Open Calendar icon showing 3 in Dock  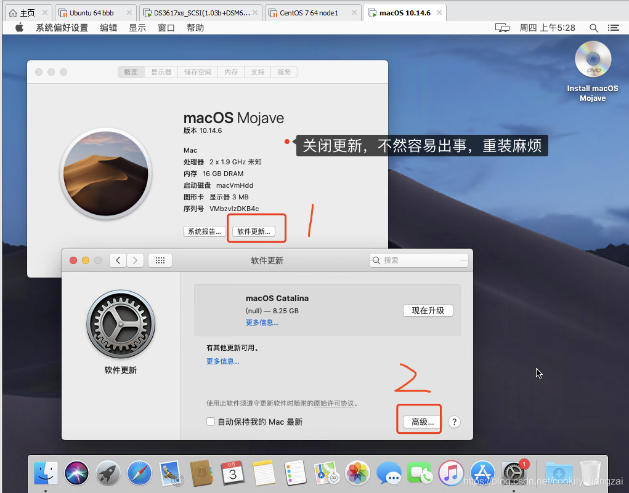[x=233, y=473]
